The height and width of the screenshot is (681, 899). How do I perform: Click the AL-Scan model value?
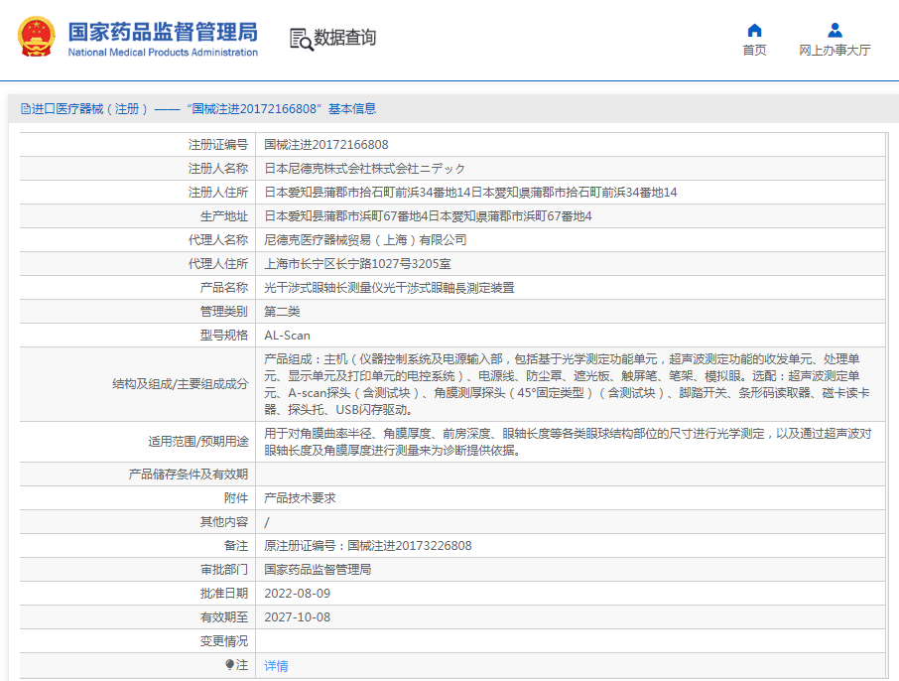click(x=287, y=336)
